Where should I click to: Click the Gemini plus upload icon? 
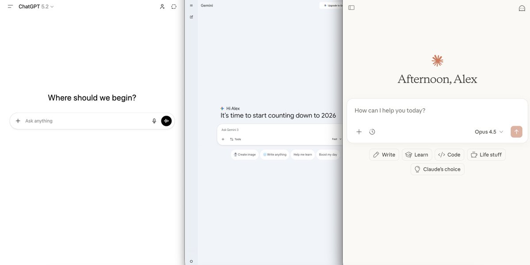pos(223,139)
